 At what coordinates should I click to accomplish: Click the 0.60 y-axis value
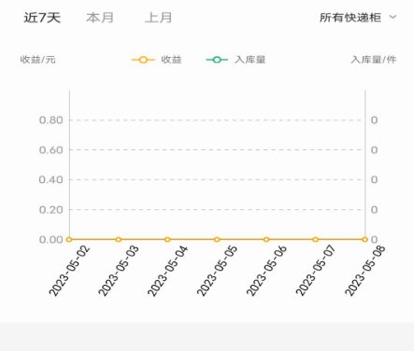pyautogui.click(x=51, y=150)
